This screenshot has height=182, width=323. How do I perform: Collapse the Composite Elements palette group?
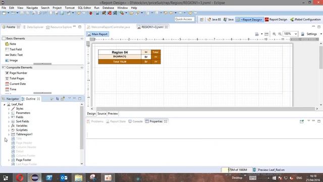tap(82, 68)
